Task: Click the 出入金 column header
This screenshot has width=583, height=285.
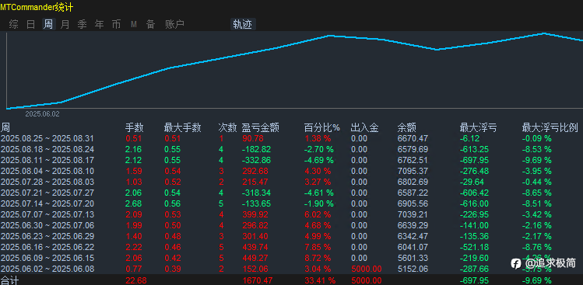Action: click(364, 128)
